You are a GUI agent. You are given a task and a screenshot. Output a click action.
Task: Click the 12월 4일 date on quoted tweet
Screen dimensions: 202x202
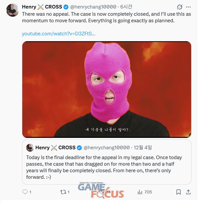click(143, 148)
